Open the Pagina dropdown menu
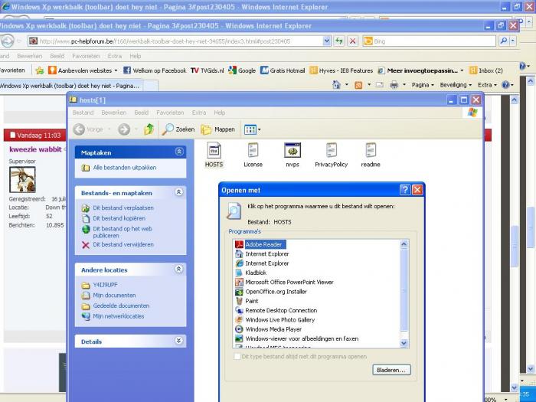Viewport: 536px width, 402px height. tap(423, 85)
